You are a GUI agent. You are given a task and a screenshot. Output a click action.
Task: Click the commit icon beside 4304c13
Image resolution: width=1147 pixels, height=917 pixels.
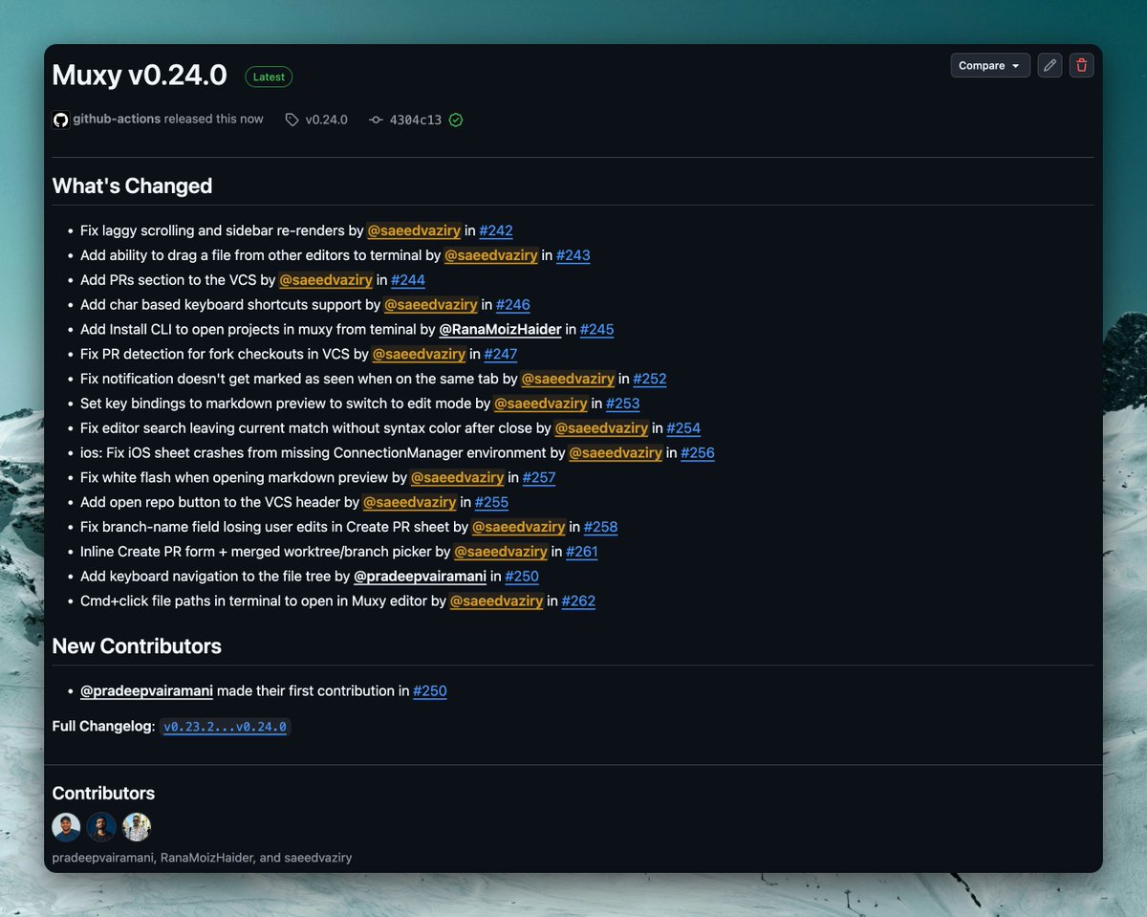pos(376,120)
